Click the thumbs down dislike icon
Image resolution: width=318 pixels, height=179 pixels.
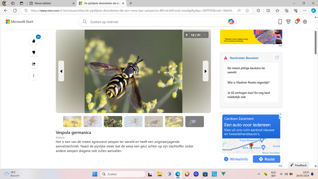click(x=33, y=52)
